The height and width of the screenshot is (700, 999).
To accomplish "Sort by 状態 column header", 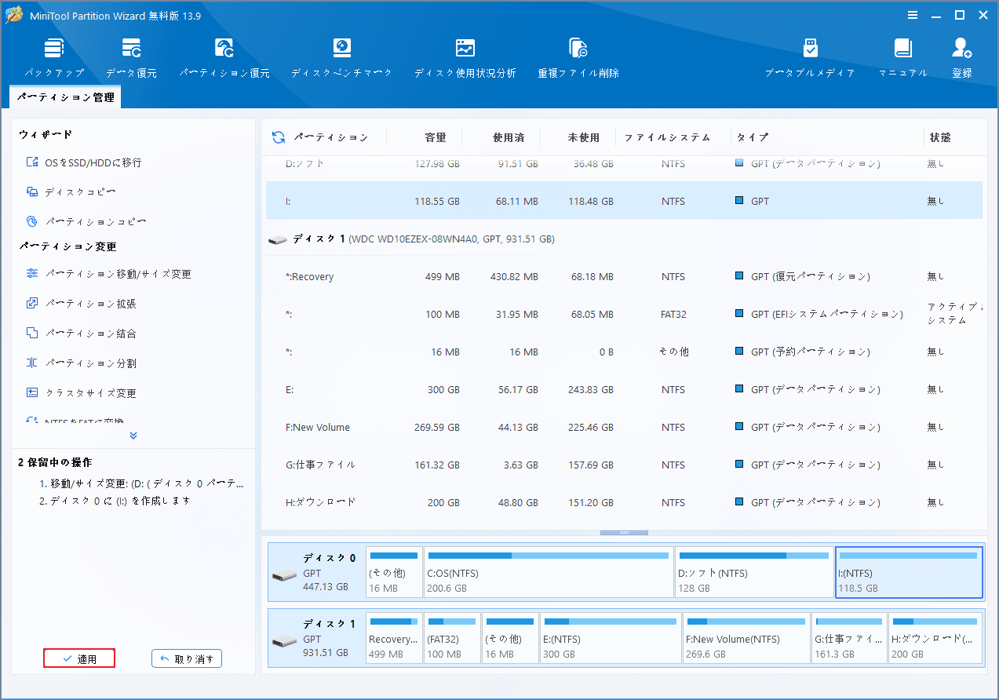I will 940,137.
